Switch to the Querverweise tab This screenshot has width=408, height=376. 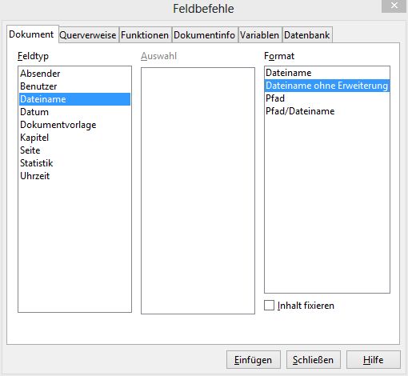tap(88, 35)
